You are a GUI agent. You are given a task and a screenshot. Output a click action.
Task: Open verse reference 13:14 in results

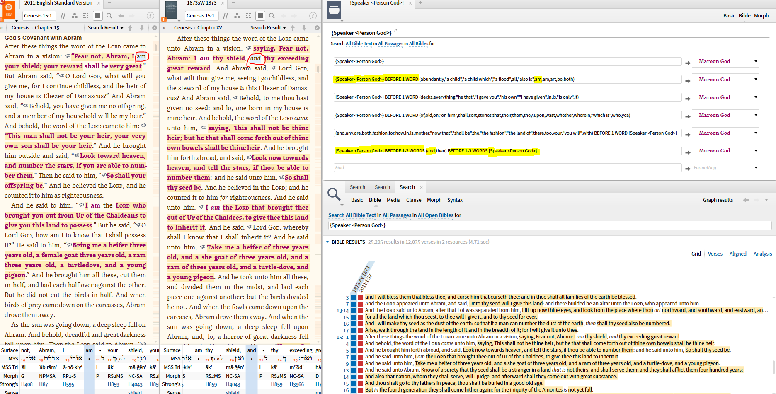pos(342,311)
